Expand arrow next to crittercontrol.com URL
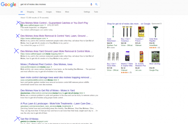The width and height of the screenshot is (188, 124). coord(84,93)
